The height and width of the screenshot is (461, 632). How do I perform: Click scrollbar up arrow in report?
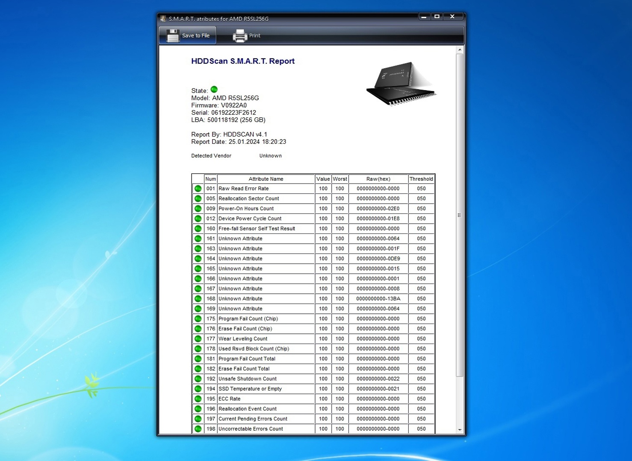[460, 50]
